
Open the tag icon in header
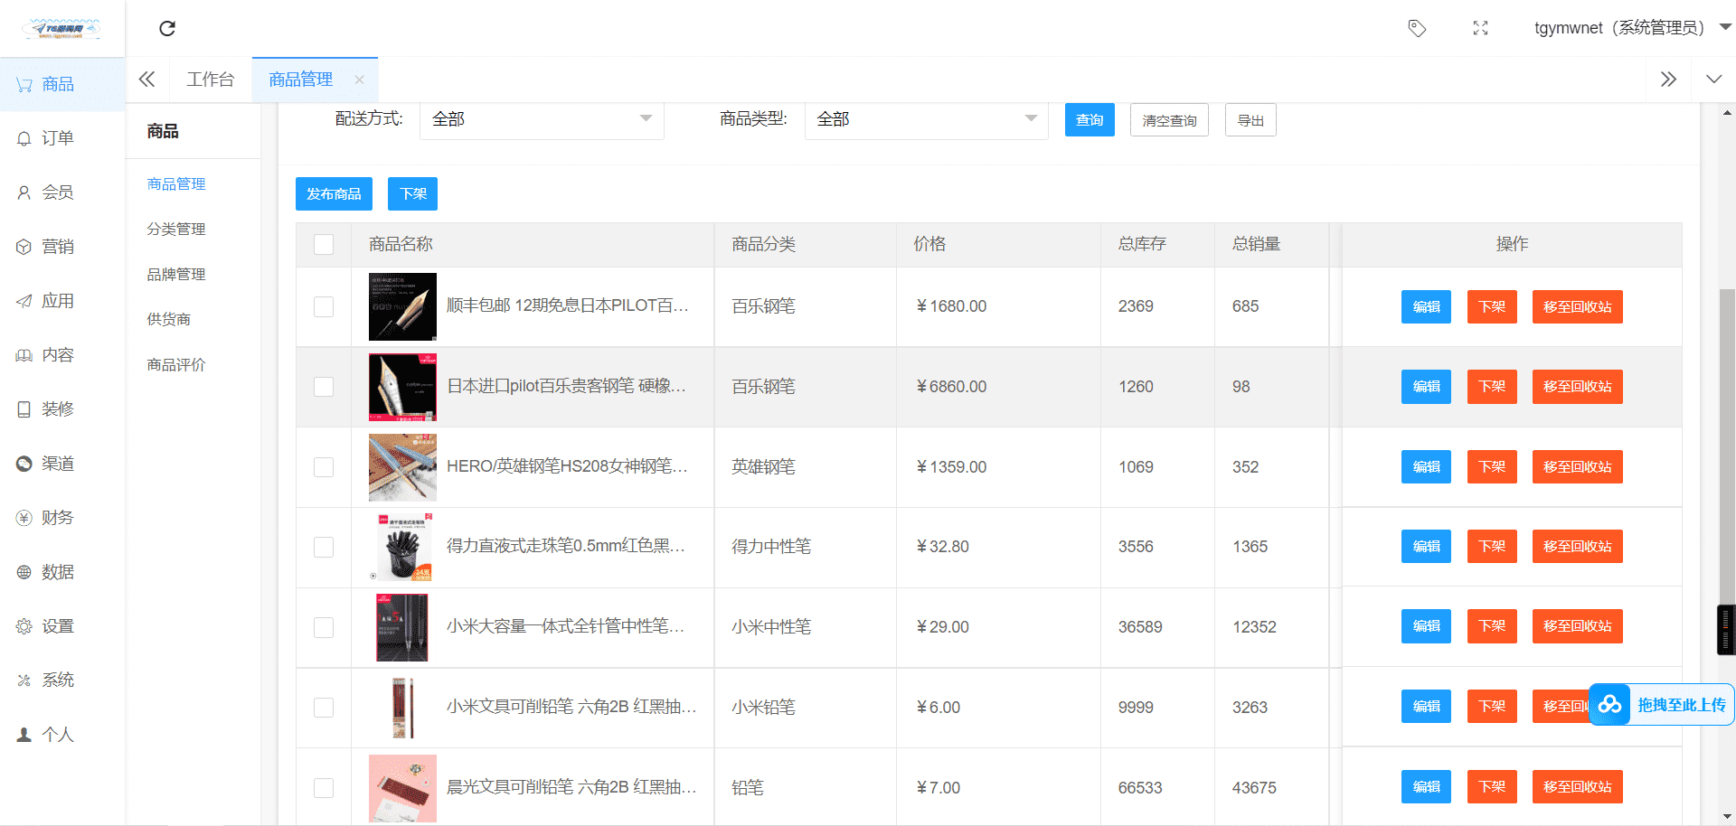1417,29
